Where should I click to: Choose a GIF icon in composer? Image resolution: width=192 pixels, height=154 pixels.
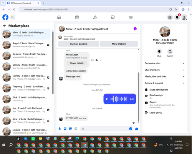tap(76, 129)
